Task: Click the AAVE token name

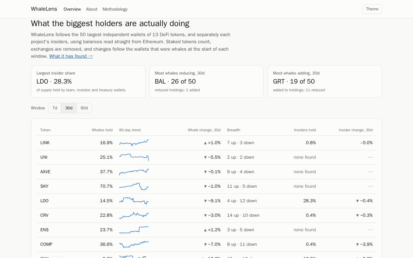Action: 45,172
